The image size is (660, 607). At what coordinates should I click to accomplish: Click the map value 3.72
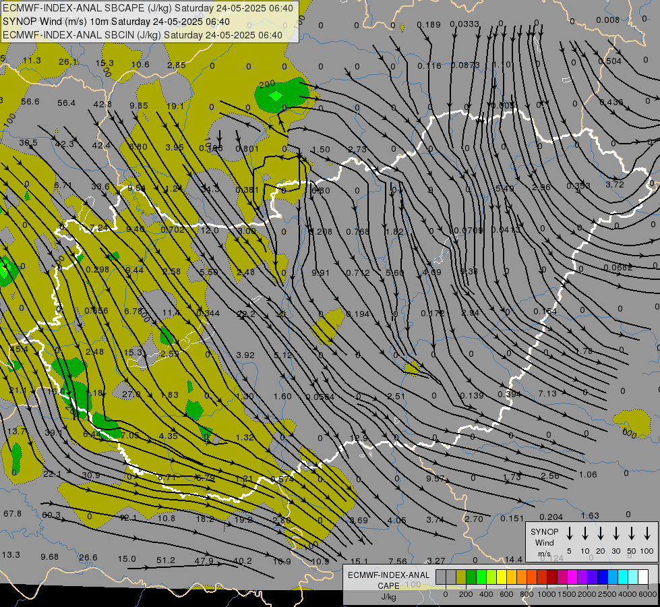tap(615, 184)
